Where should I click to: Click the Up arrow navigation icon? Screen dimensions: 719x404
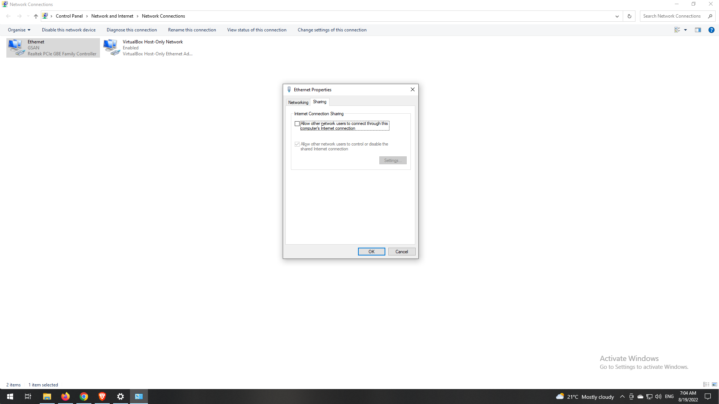[x=36, y=16]
